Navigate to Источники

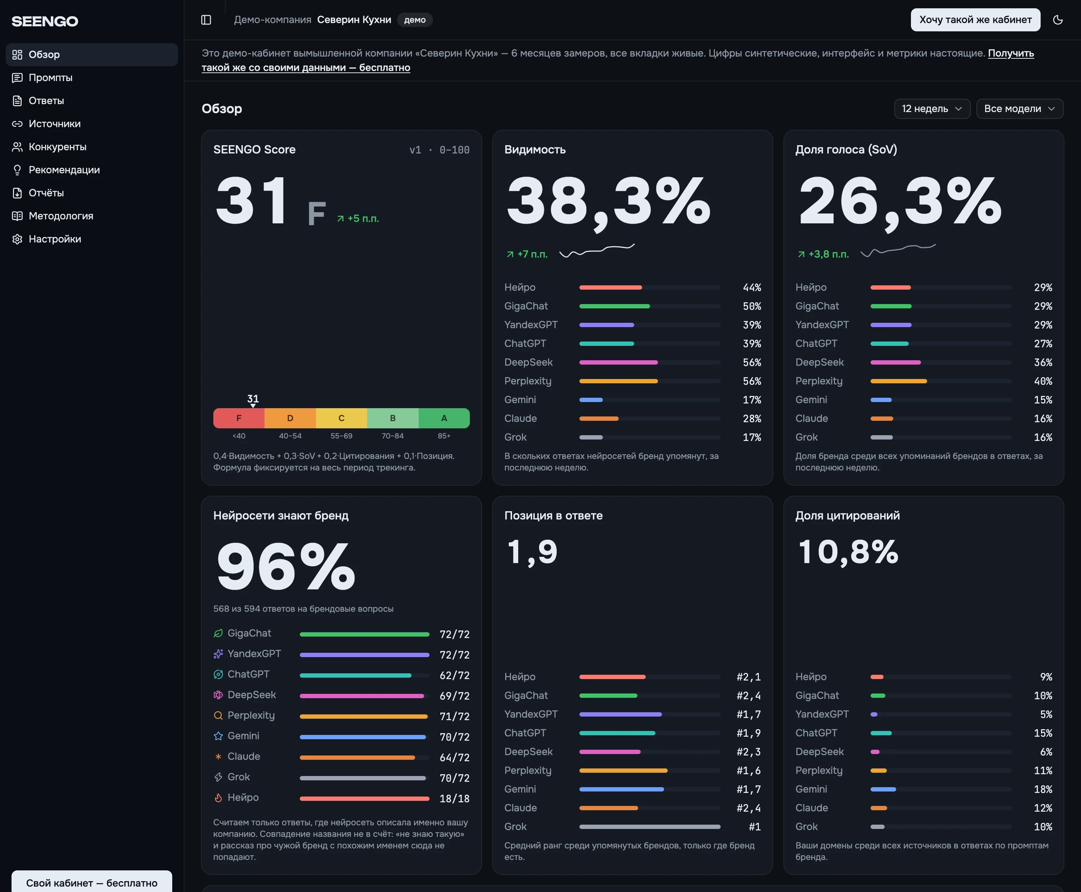coord(92,124)
